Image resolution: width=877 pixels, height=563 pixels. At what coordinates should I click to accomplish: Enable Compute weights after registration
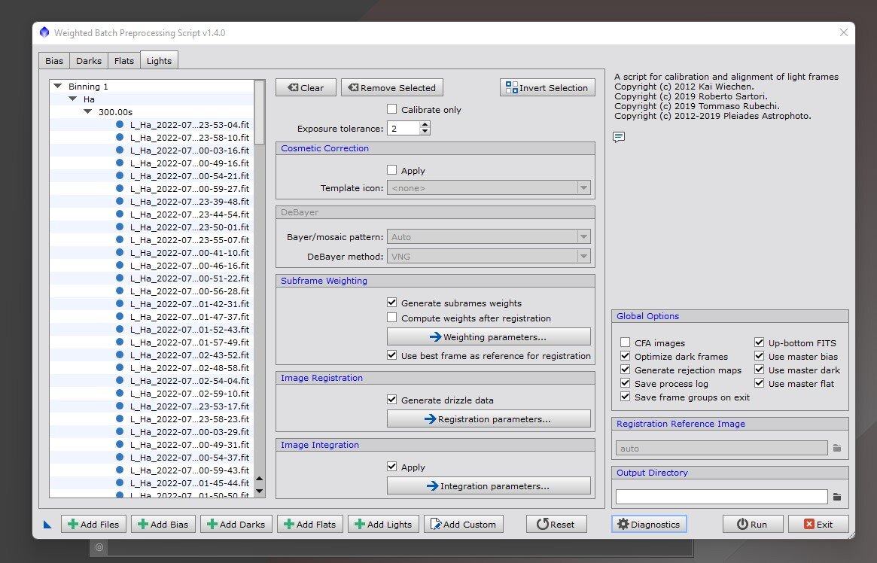click(392, 318)
